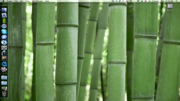Open the Apple menu
The width and height of the screenshot is (180, 101).
click(x=3, y=1)
